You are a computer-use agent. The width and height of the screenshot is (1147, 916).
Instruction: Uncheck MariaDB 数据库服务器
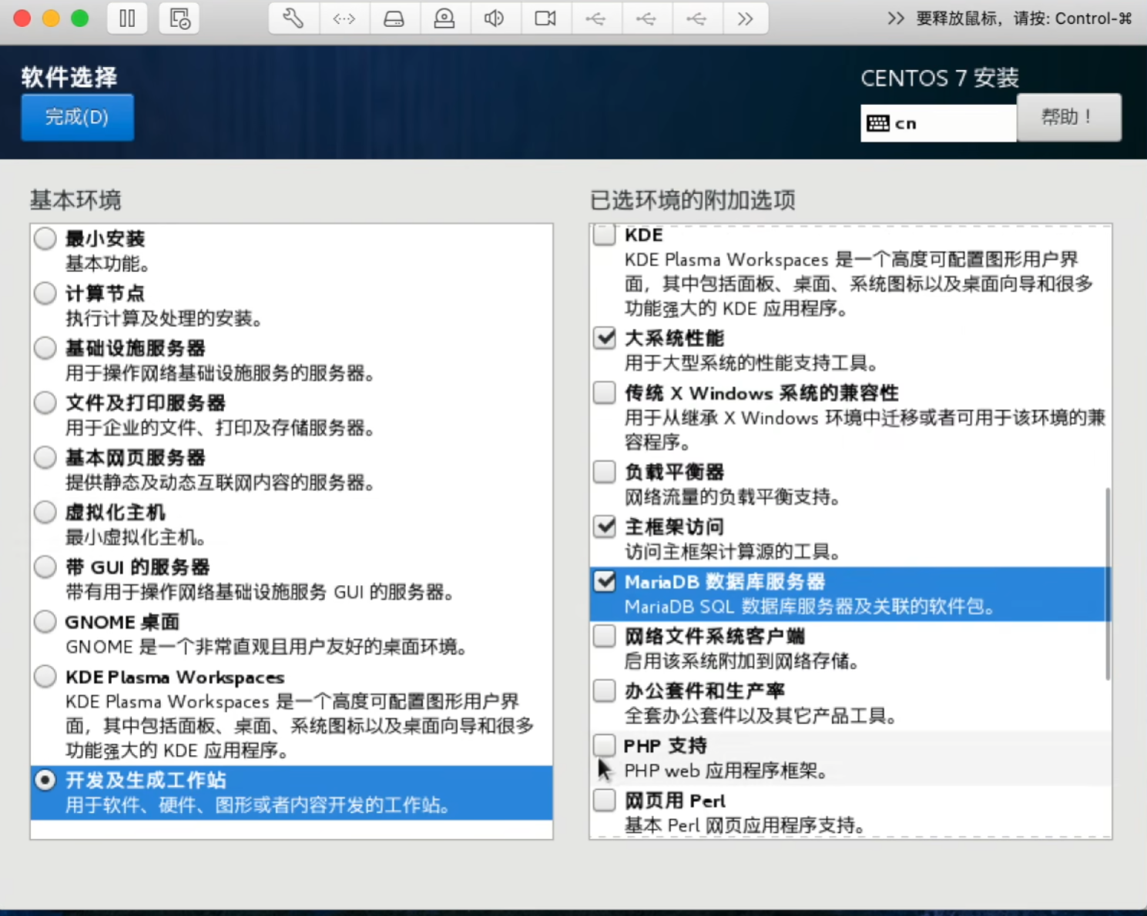(604, 581)
